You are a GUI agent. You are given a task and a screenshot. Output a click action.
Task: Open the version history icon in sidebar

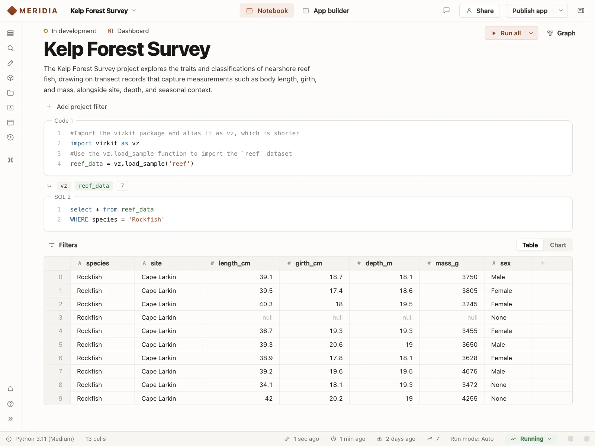(x=10, y=137)
